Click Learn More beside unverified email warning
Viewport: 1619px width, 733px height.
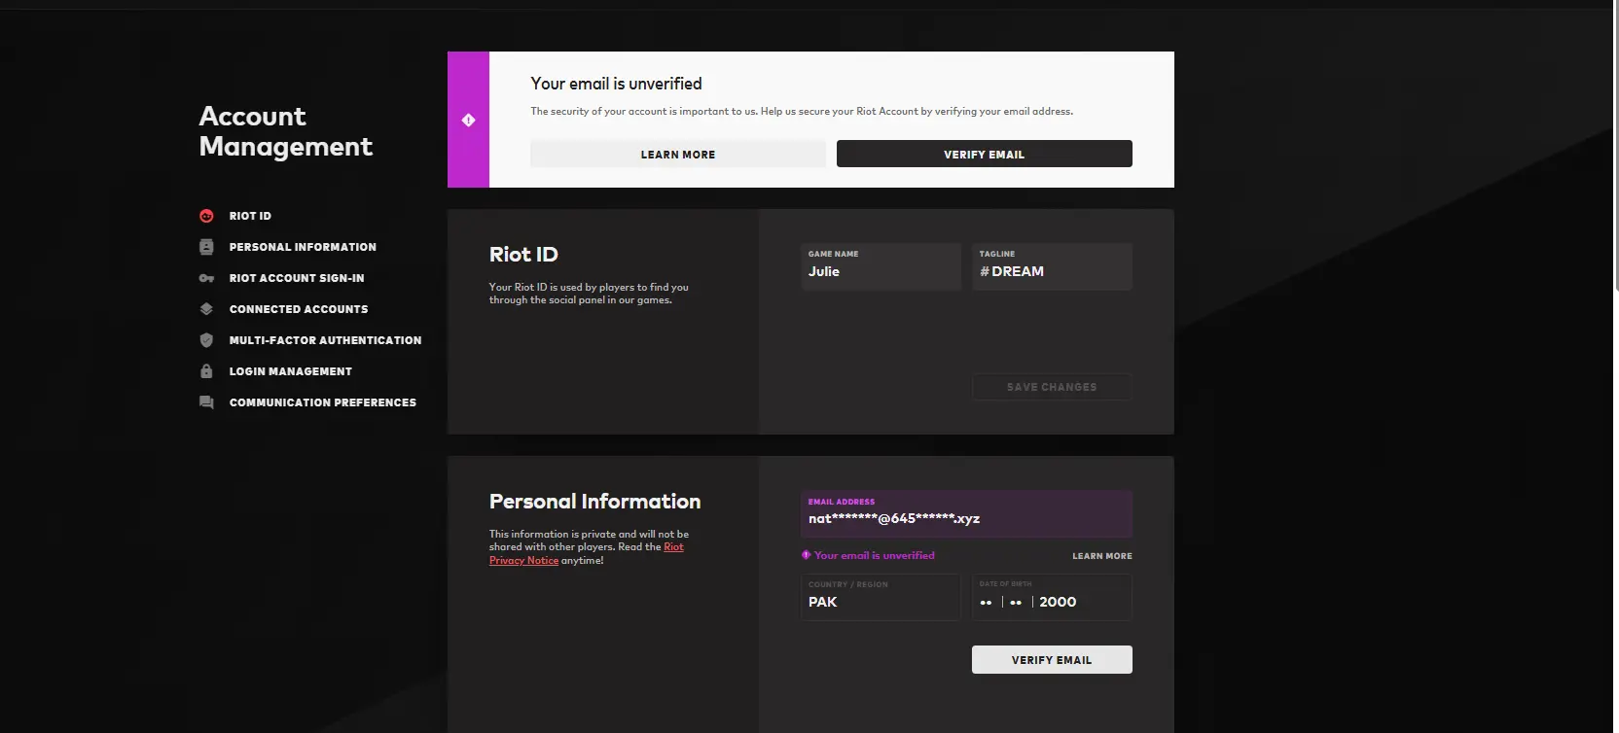click(x=1101, y=556)
